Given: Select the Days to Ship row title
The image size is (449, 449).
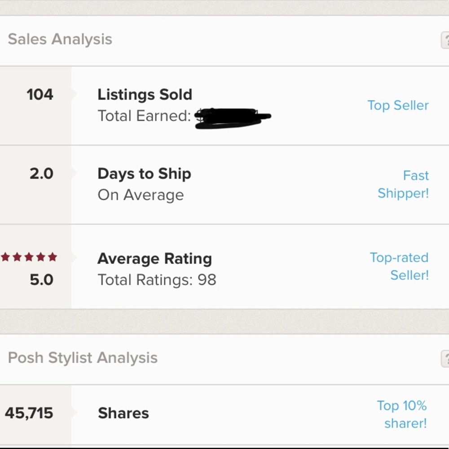Looking at the screenshot, I should click(144, 174).
